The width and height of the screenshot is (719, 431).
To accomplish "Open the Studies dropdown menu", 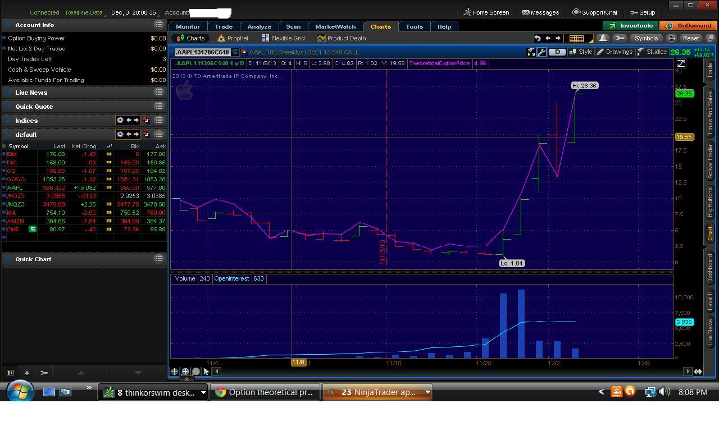I will tap(652, 52).
